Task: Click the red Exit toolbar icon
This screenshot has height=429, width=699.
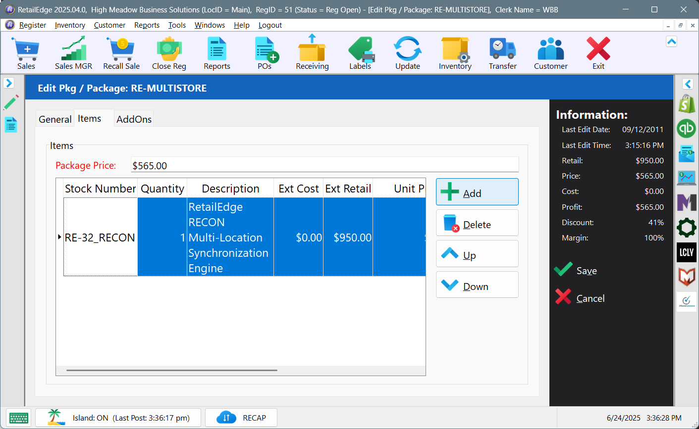Action: [x=598, y=53]
